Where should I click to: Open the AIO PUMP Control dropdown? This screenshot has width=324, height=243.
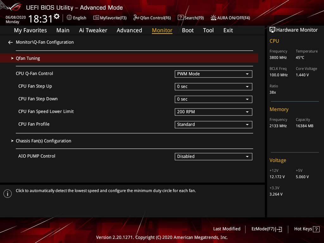[214, 156]
